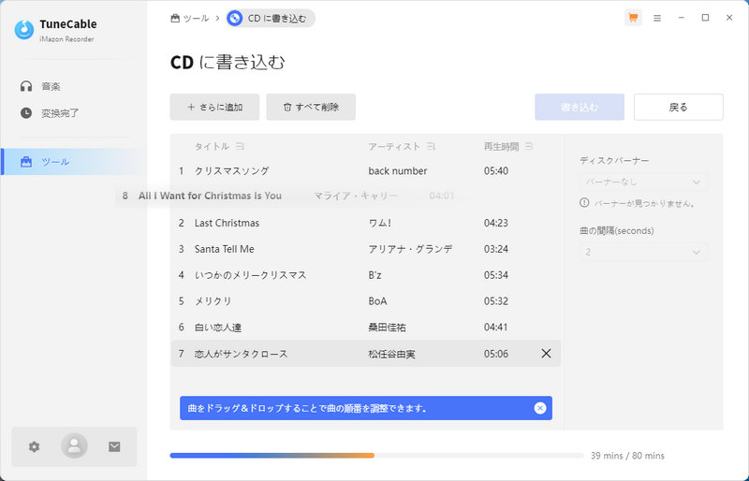This screenshot has height=481, width=749.
Task: Click the 書き込む burn button
Action: coord(580,107)
